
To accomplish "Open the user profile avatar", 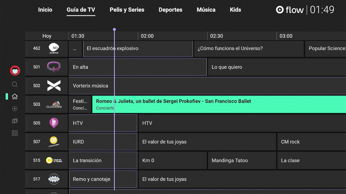I will (x=15, y=71).
